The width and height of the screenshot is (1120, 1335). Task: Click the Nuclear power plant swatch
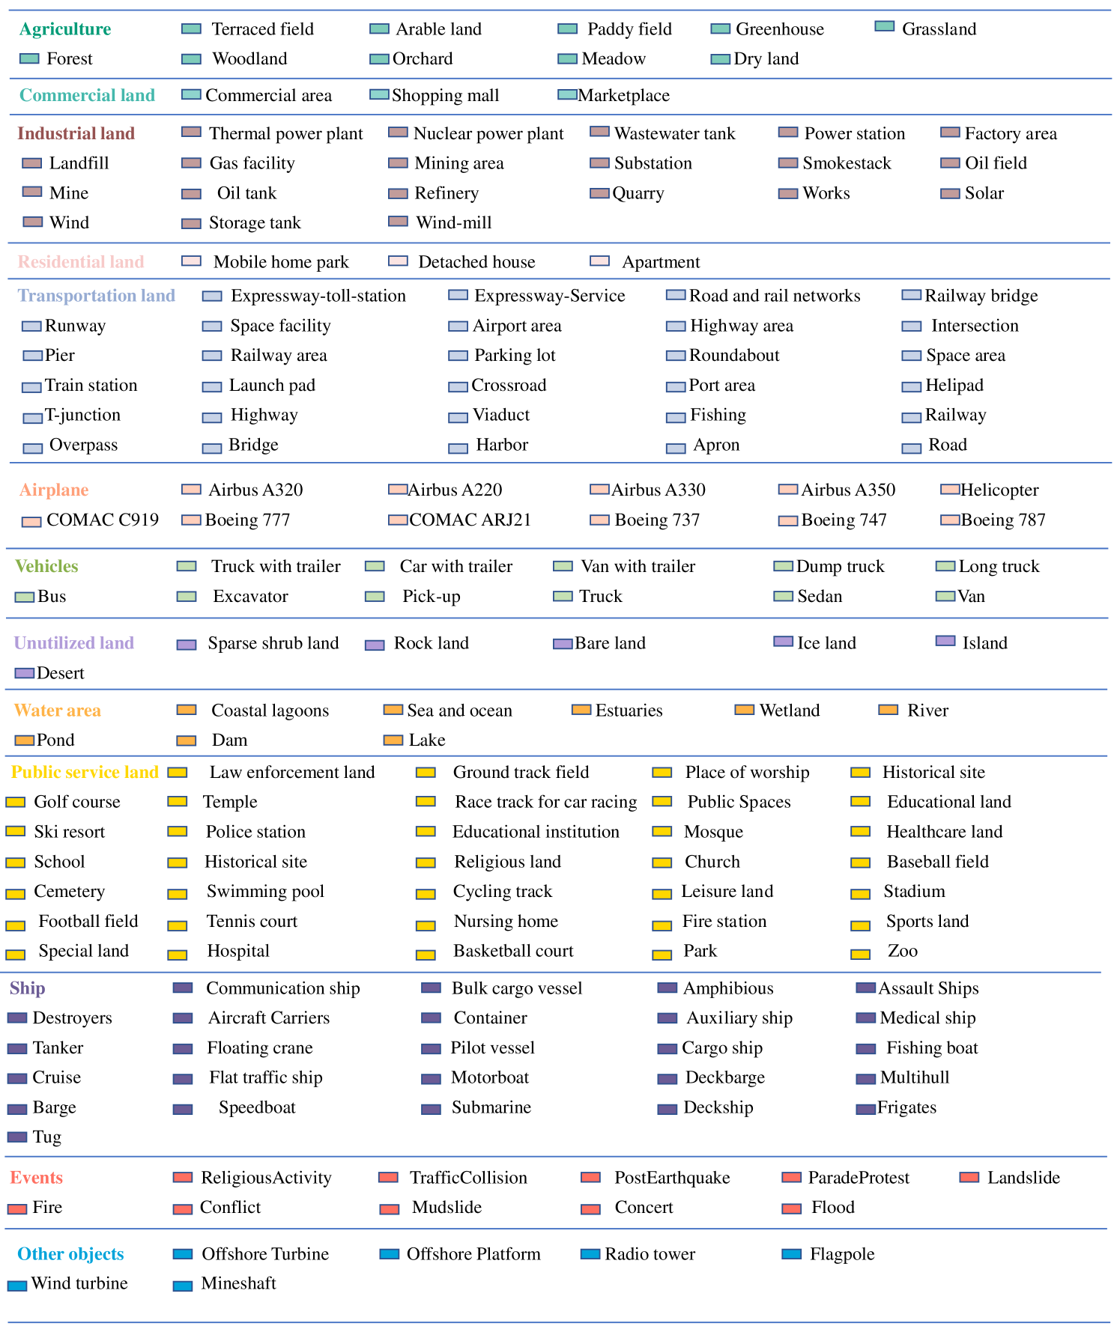[398, 133]
